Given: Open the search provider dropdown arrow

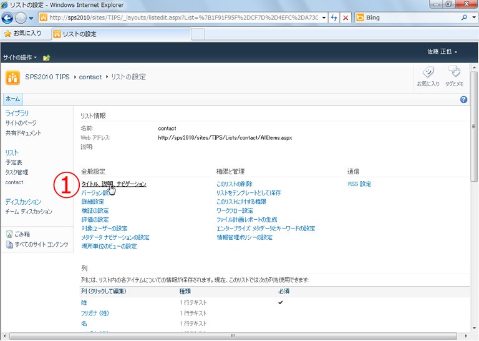Looking at the screenshot, I should point(474,17).
